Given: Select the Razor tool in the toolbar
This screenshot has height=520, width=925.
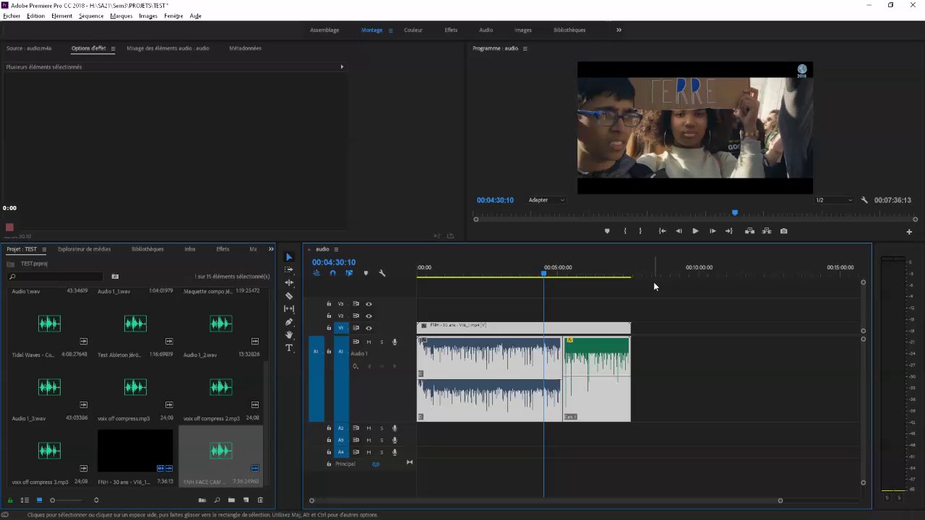Looking at the screenshot, I should click(289, 296).
